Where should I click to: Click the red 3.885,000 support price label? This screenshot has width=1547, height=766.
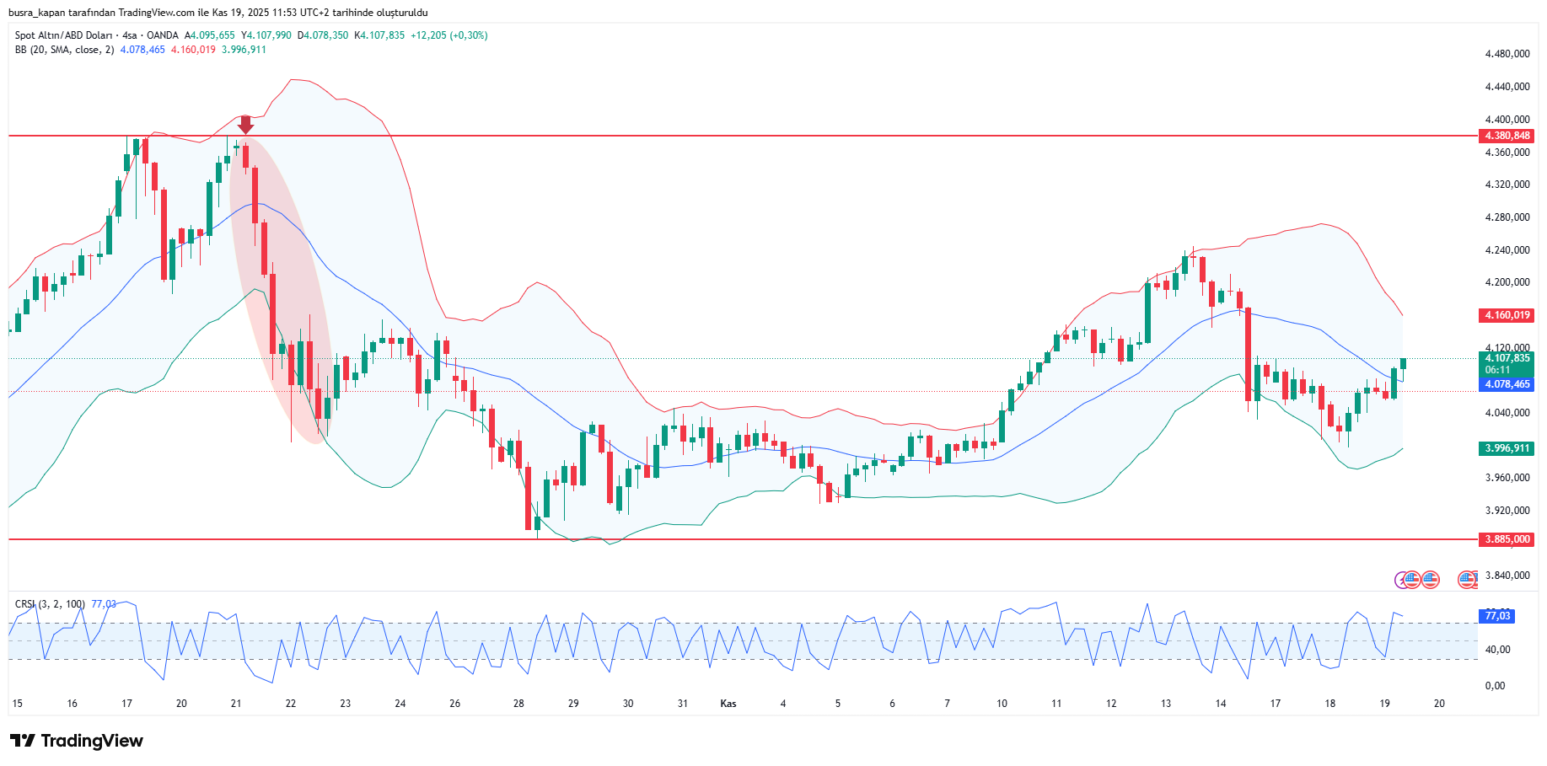[x=1507, y=539]
